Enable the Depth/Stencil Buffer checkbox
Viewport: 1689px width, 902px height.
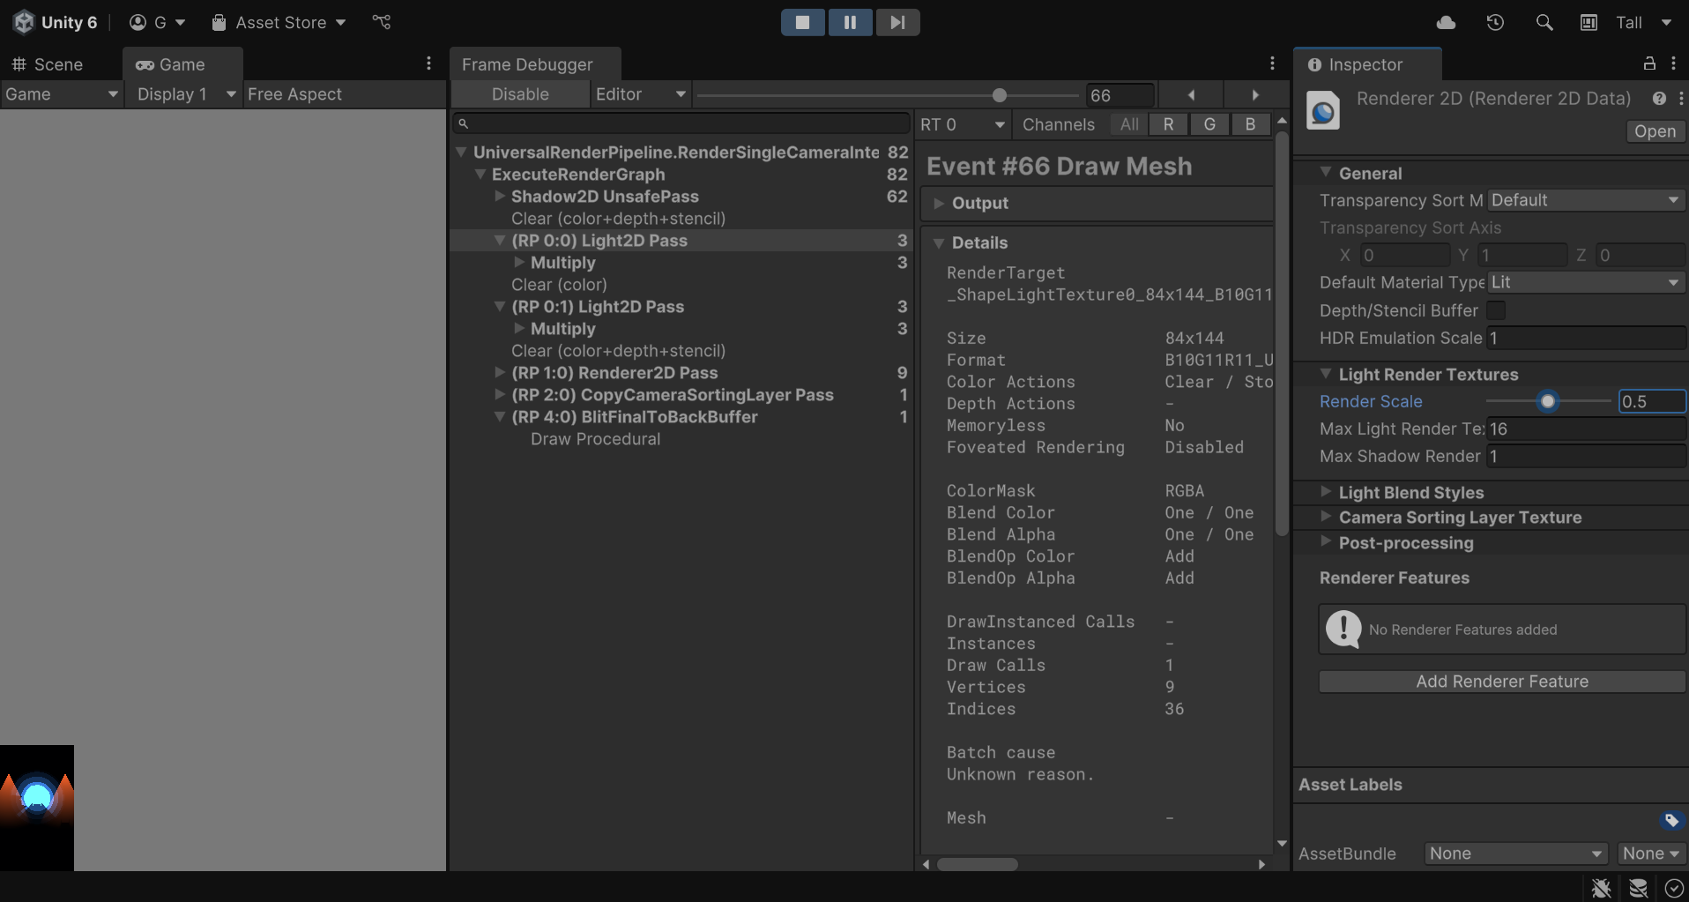[1496, 310]
